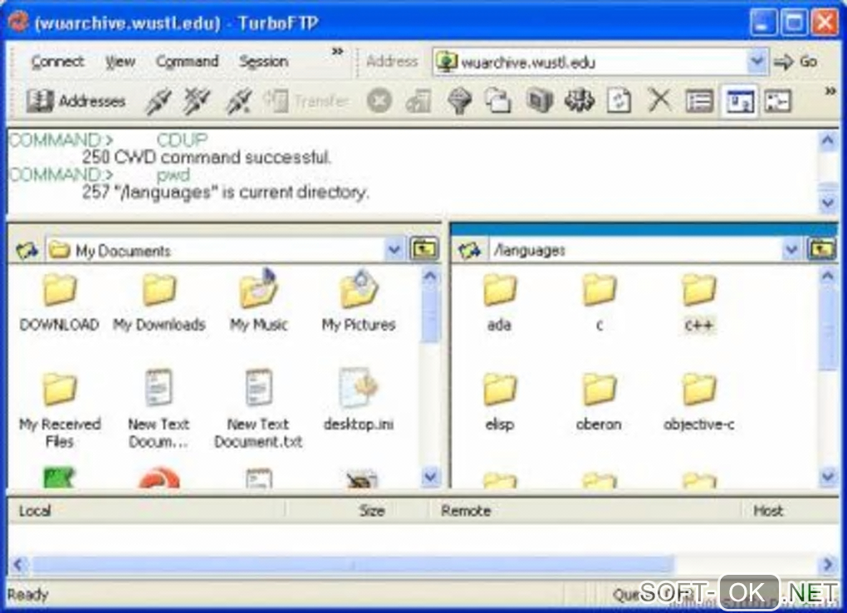
Task: Click the round stop/abort icon
Action: click(379, 101)
